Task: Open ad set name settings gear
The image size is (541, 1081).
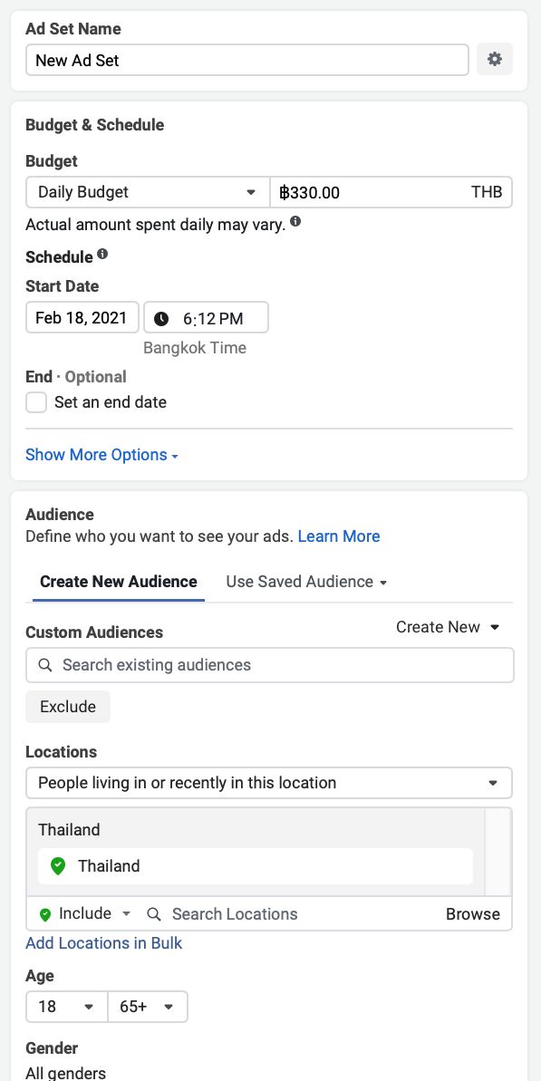Action: (494, 60)
